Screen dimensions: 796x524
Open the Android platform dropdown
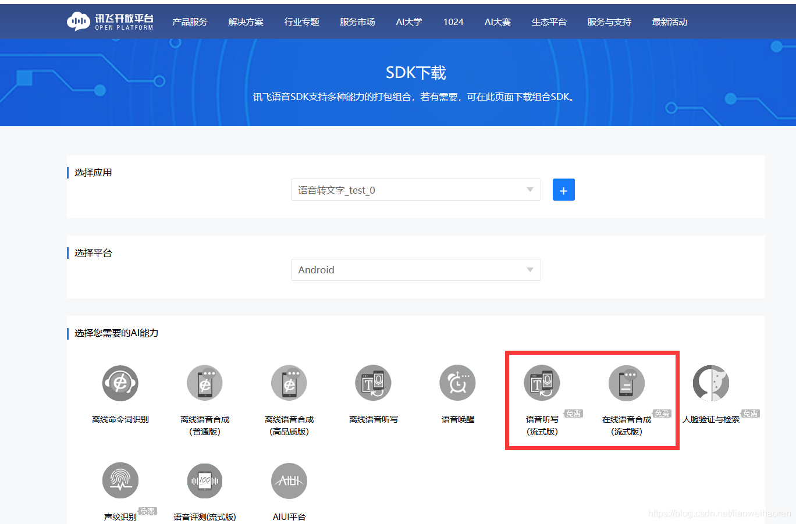(416, 270)
